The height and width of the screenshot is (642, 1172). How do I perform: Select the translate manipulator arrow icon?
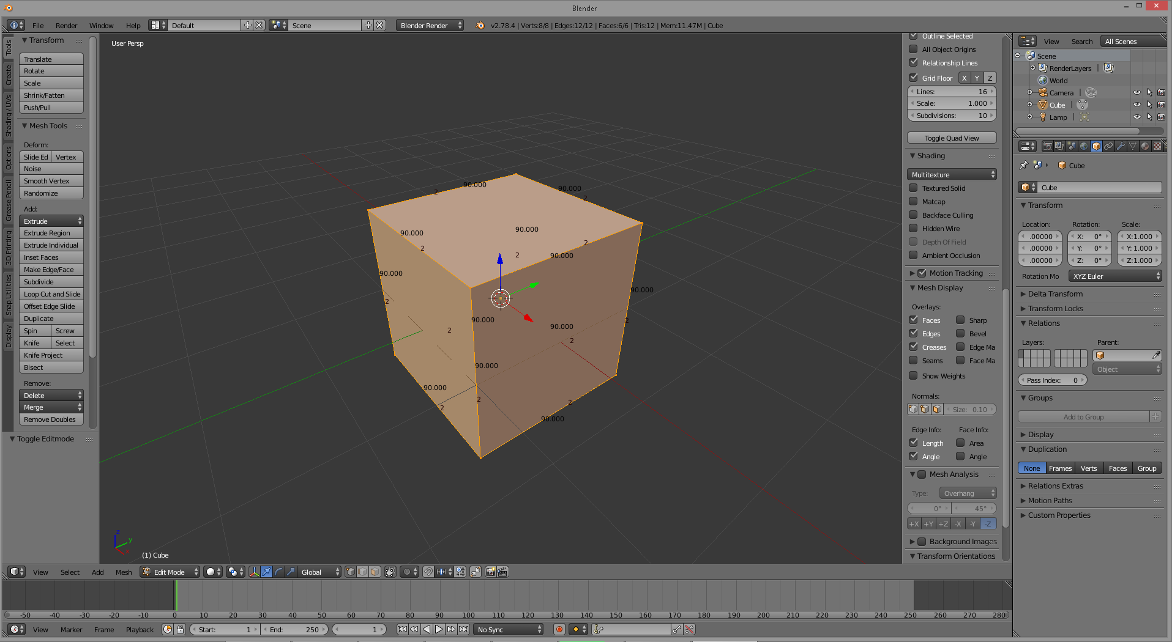[x=266, y=572]
